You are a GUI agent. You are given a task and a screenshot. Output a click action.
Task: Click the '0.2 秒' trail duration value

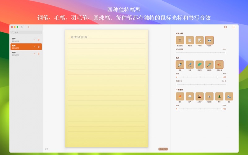224,81
